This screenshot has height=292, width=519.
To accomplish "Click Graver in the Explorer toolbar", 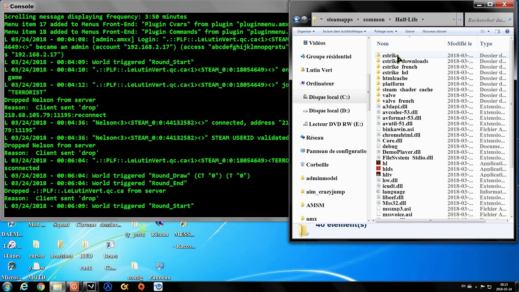I will (x=410, y=31).
